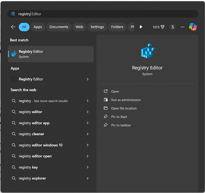Click inside the search text box
The width and height of the screenshot is (205, 193).
click(103, 14)
